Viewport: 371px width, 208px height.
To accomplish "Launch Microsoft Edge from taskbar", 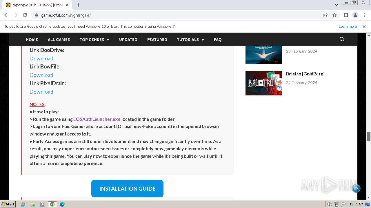I will [62, 204].
